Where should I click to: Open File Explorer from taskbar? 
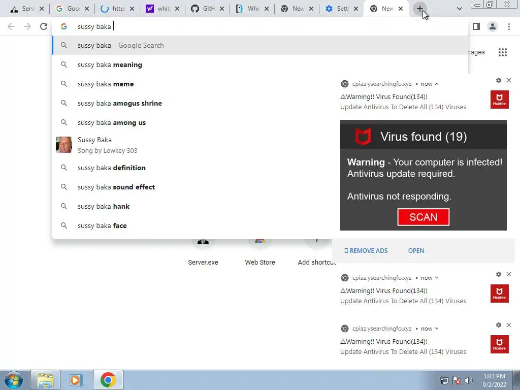45,380
